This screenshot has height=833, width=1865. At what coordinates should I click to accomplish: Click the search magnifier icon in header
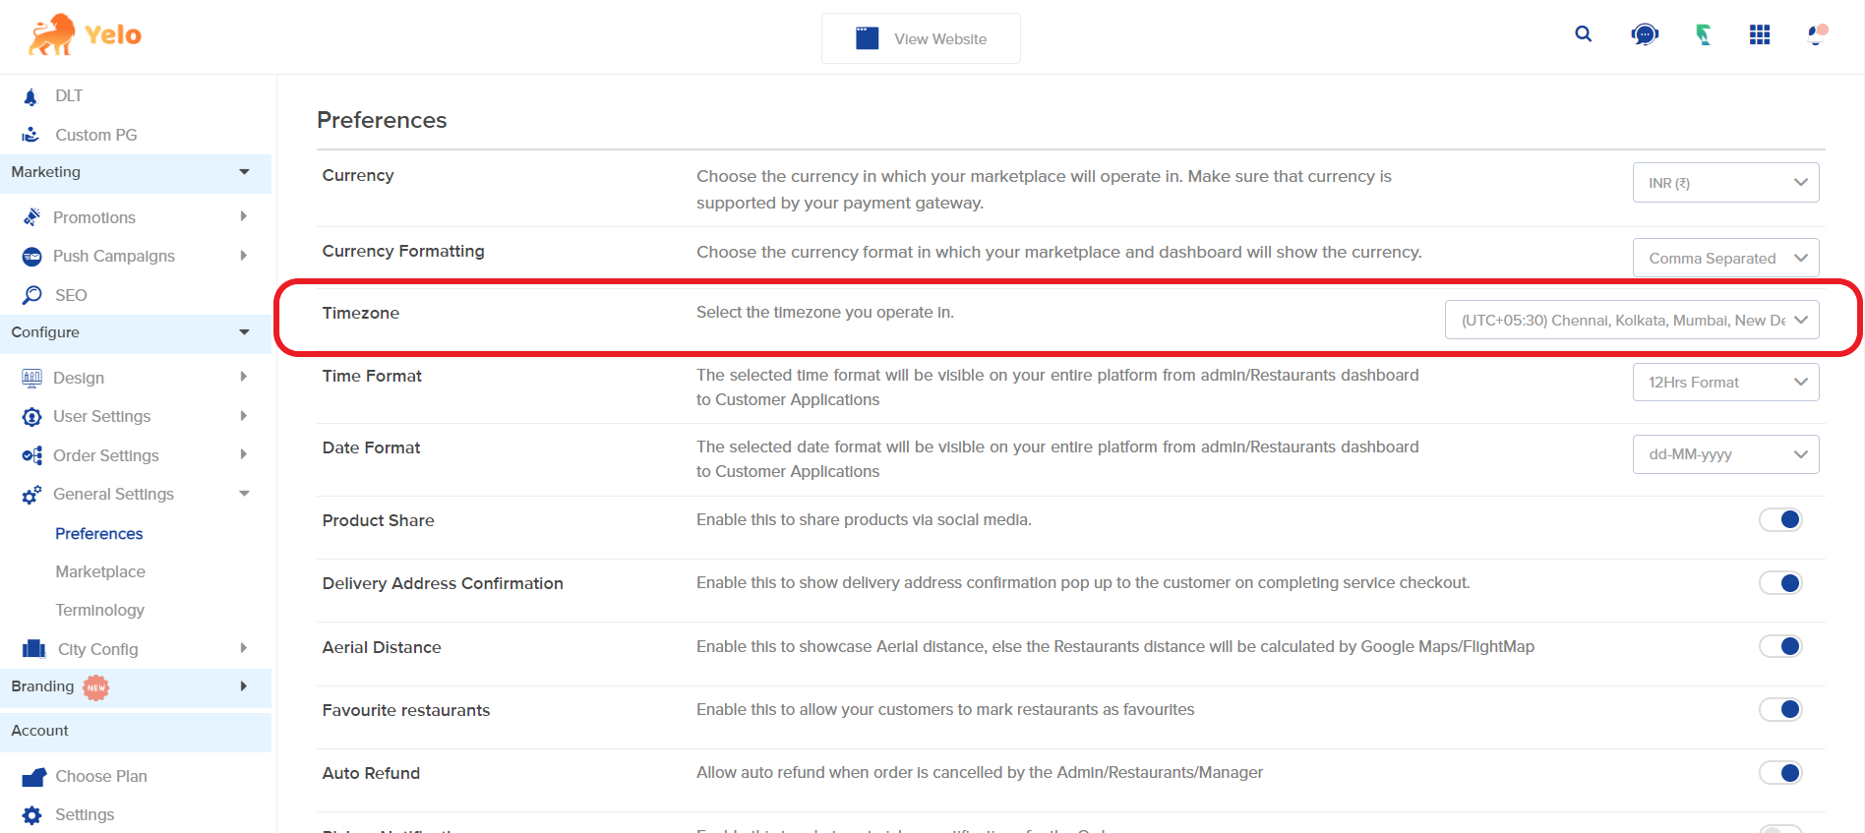(1583, 34)
